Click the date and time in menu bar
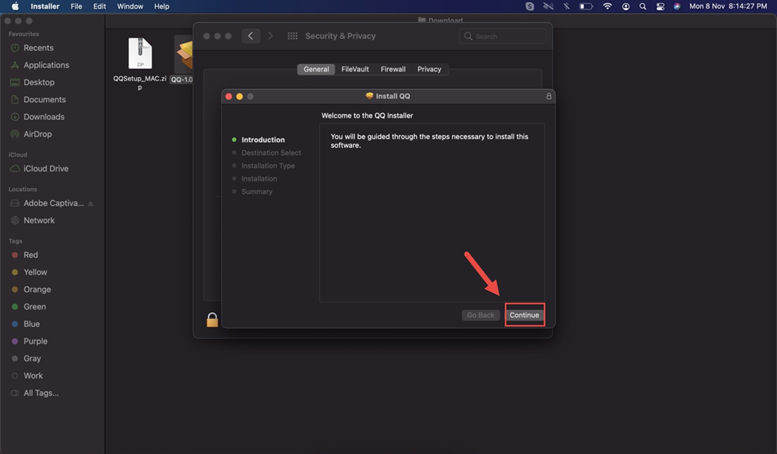The image size is (777, 454). click(728, 6)
